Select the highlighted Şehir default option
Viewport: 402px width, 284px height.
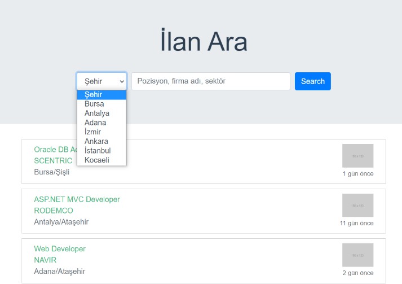[x=94, y=95]
